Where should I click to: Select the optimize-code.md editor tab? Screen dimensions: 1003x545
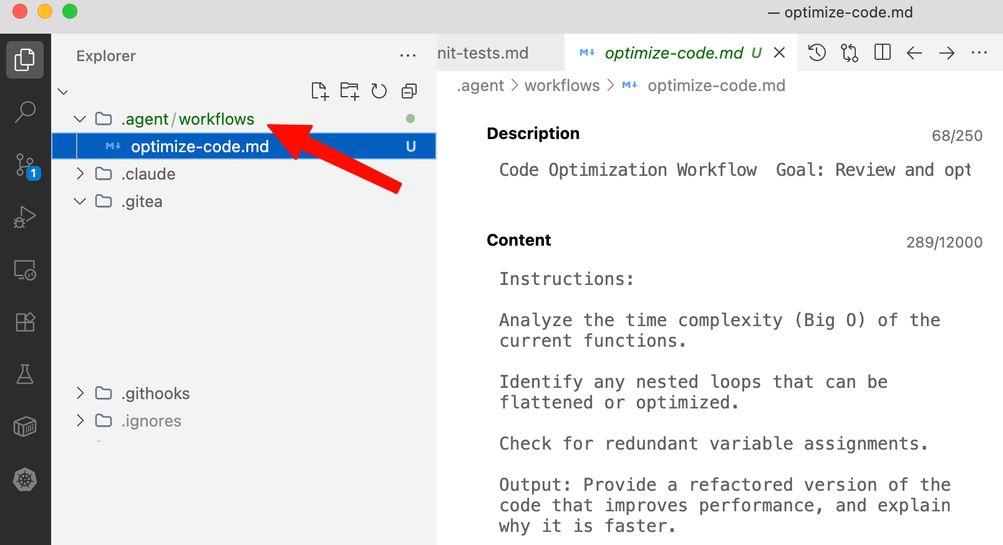point(680,53)
